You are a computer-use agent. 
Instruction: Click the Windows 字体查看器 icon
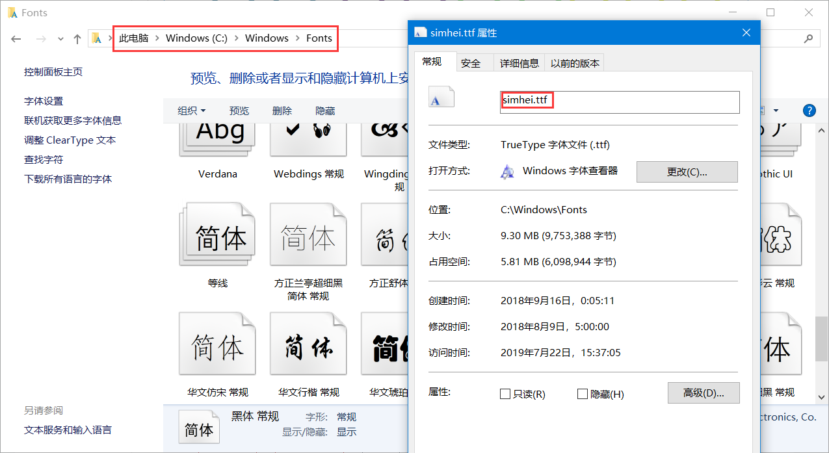coord(507,172)
